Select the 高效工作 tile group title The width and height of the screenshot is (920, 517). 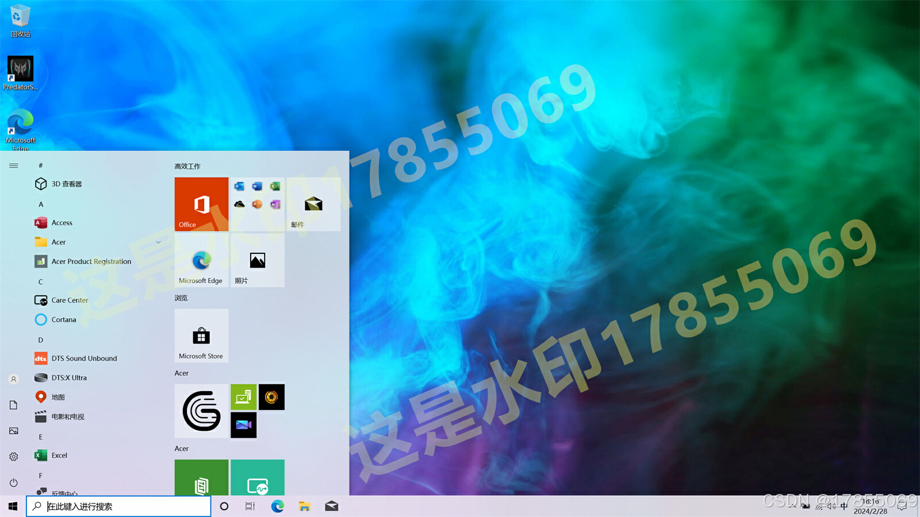[x=187, y=166]
